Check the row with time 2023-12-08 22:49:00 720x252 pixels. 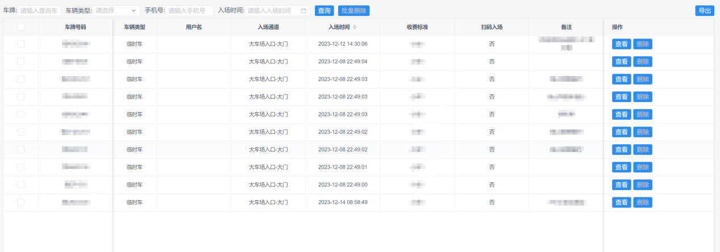(20, 184)
